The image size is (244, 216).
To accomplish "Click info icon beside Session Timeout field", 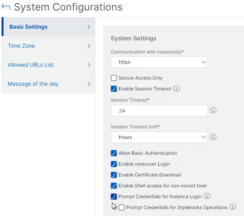I will pos(213,111).
